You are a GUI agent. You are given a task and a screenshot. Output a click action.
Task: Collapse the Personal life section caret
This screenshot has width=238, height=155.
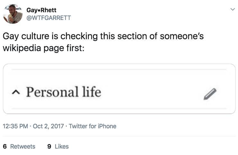[x=16, y=92]
